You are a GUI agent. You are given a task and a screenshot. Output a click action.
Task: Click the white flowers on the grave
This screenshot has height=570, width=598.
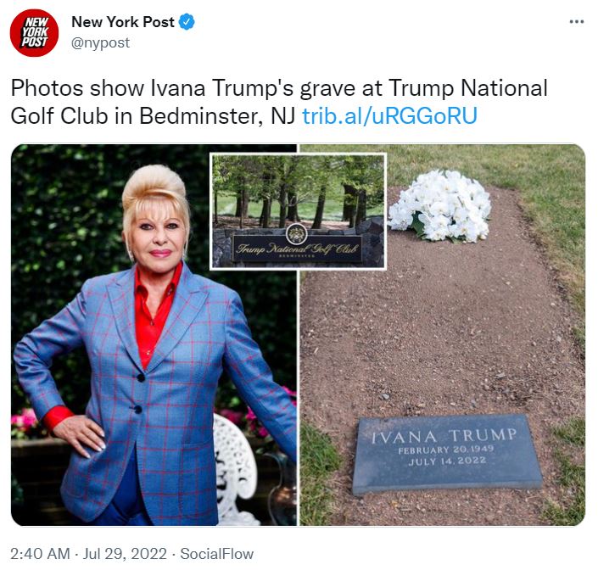(439, 206)
